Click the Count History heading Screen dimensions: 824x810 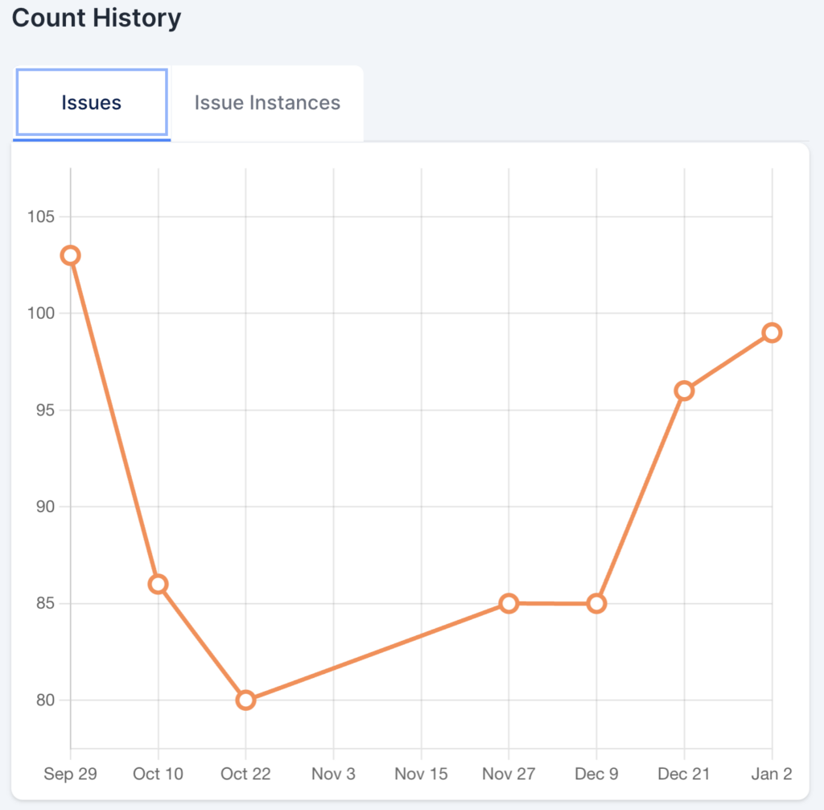coord(97,18)
